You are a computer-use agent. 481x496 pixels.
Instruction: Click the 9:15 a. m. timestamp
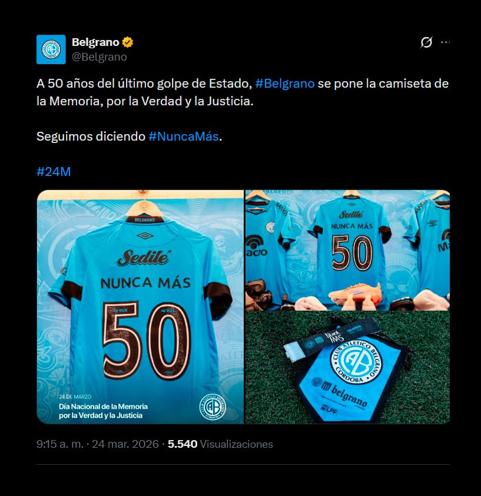(x=60, y=444)
